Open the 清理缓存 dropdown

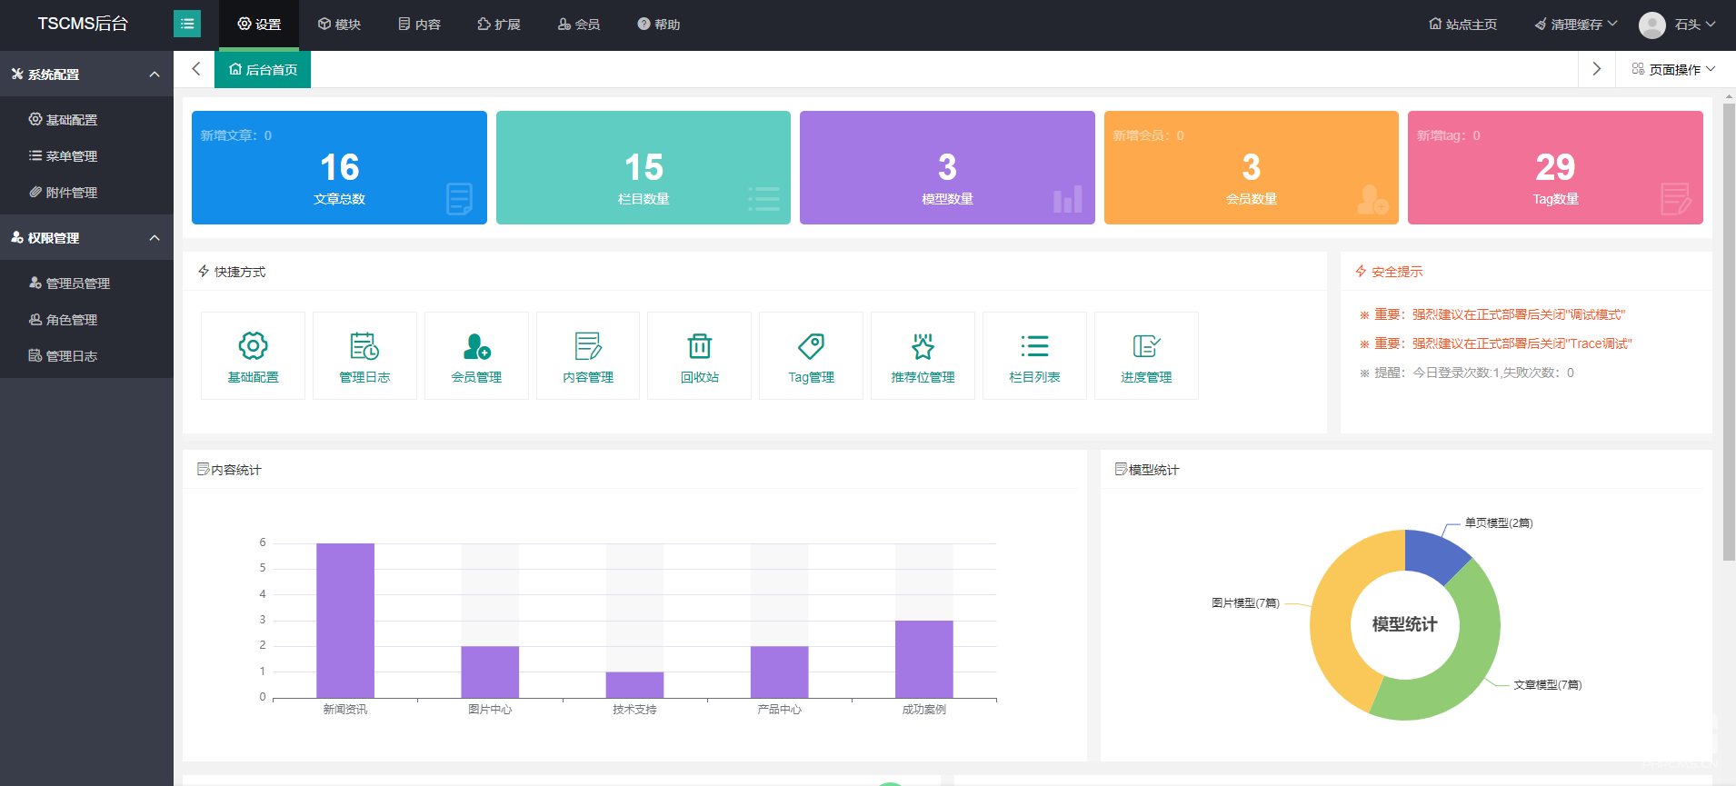tap(1576, 25)
